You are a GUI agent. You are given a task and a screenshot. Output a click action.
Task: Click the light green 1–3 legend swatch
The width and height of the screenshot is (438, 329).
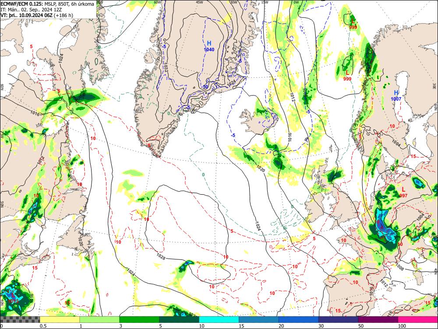[99, 319]
